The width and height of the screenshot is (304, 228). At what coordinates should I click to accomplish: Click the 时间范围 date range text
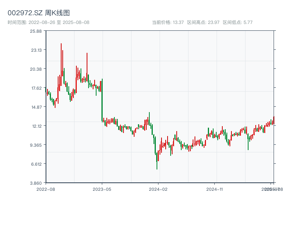pos(49,22)
